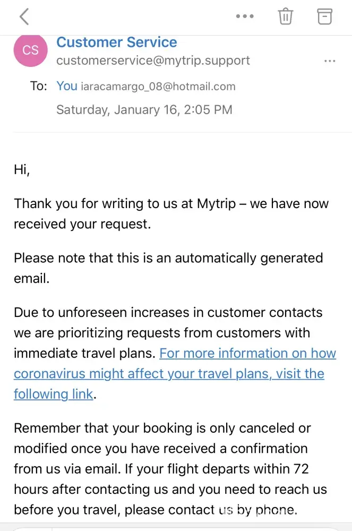Tap the "Due to unforeseen increases" sentence
This screenshot has height=531, width=352.
[x=168, y=312]
